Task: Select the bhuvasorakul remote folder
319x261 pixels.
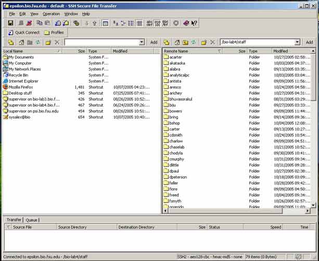Action: 181,99
